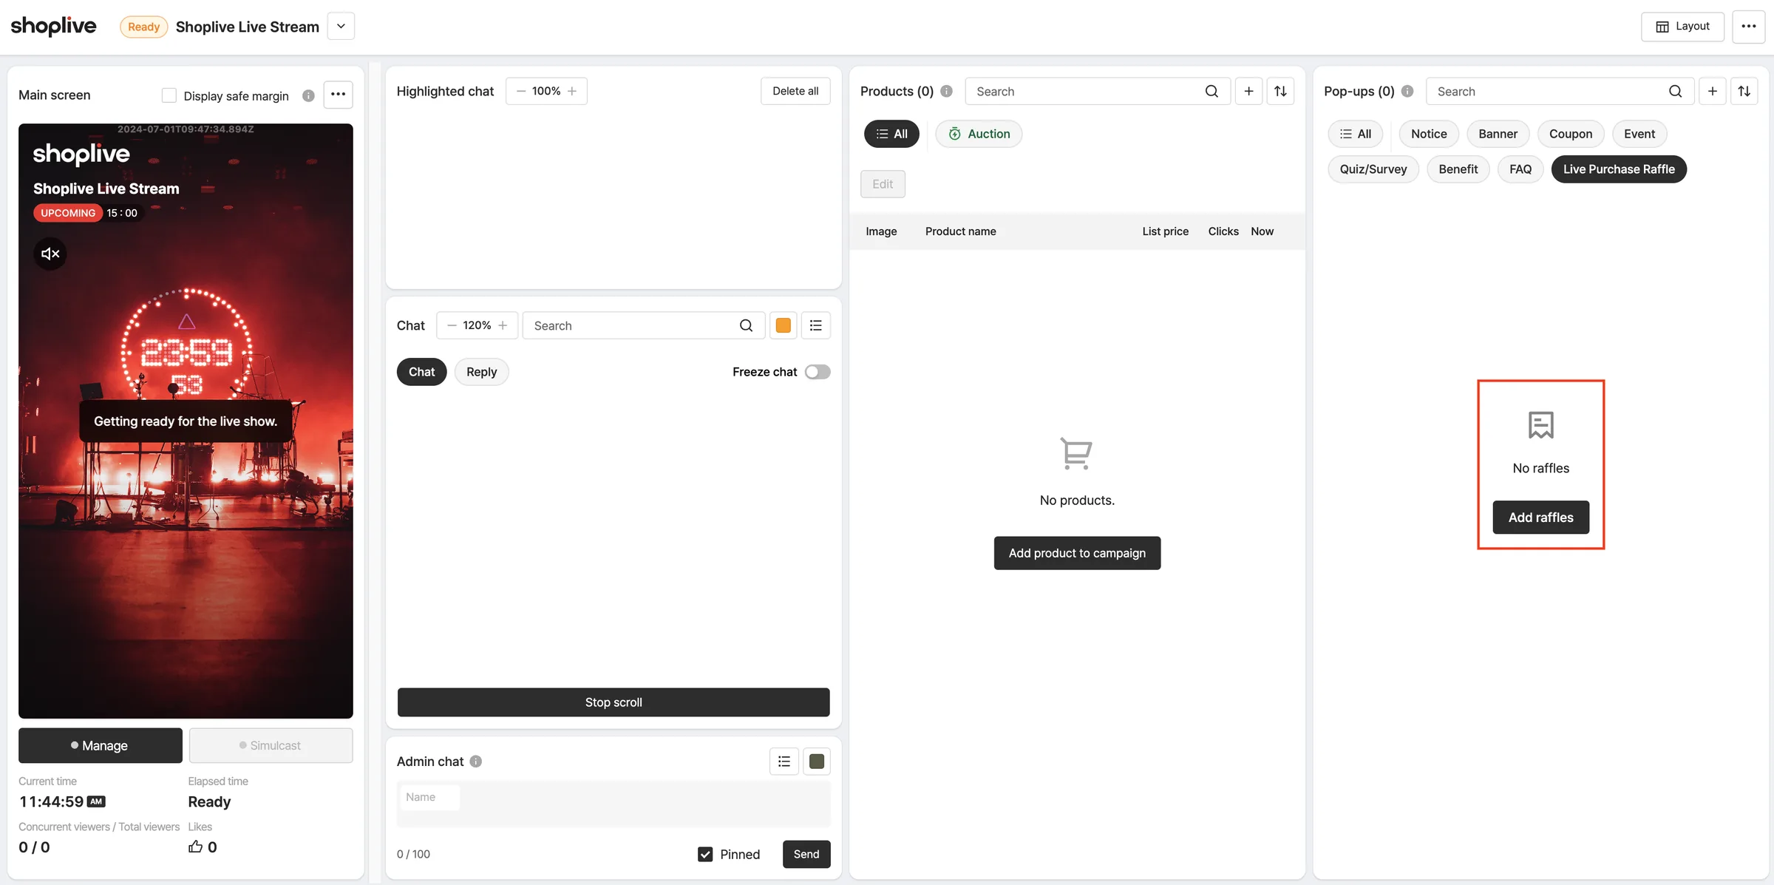The height and width of the screenshot is (885, 1774).
Task: Click Delete all in Highlighted chat
Action: point(795,91)
